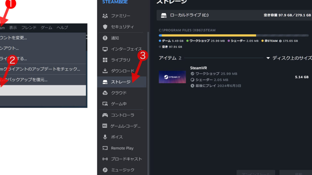312x175 pixels.
Task: Open the ヘルプ menu in the menu bar
Action: click(62, 28)
